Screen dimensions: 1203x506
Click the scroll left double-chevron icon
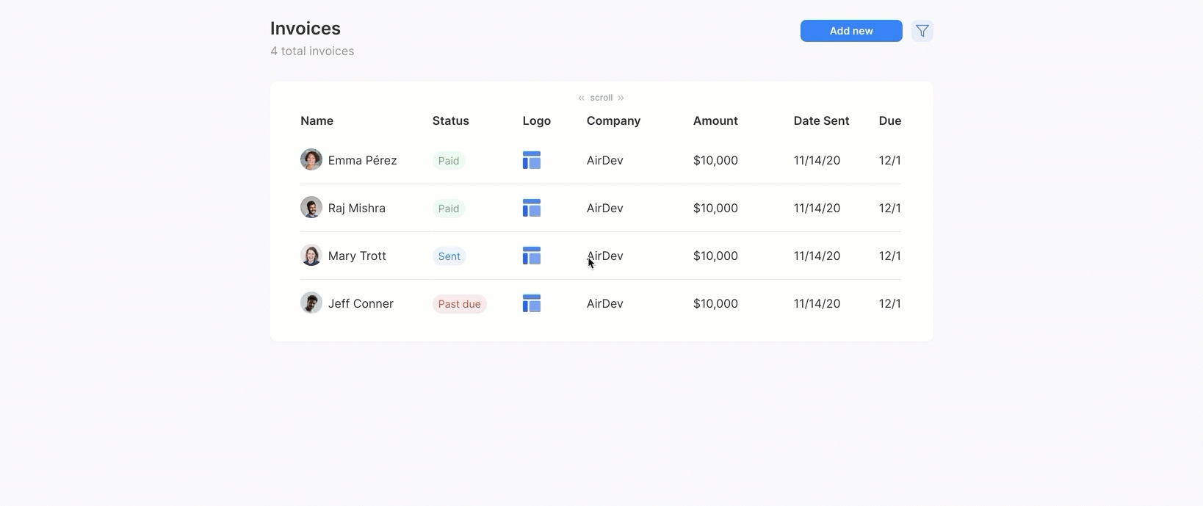click(581, 98)
